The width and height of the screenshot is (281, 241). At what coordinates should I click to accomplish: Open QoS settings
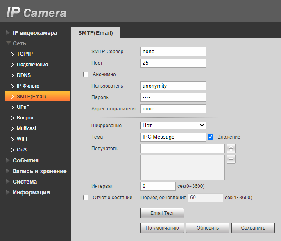point(22,150)
